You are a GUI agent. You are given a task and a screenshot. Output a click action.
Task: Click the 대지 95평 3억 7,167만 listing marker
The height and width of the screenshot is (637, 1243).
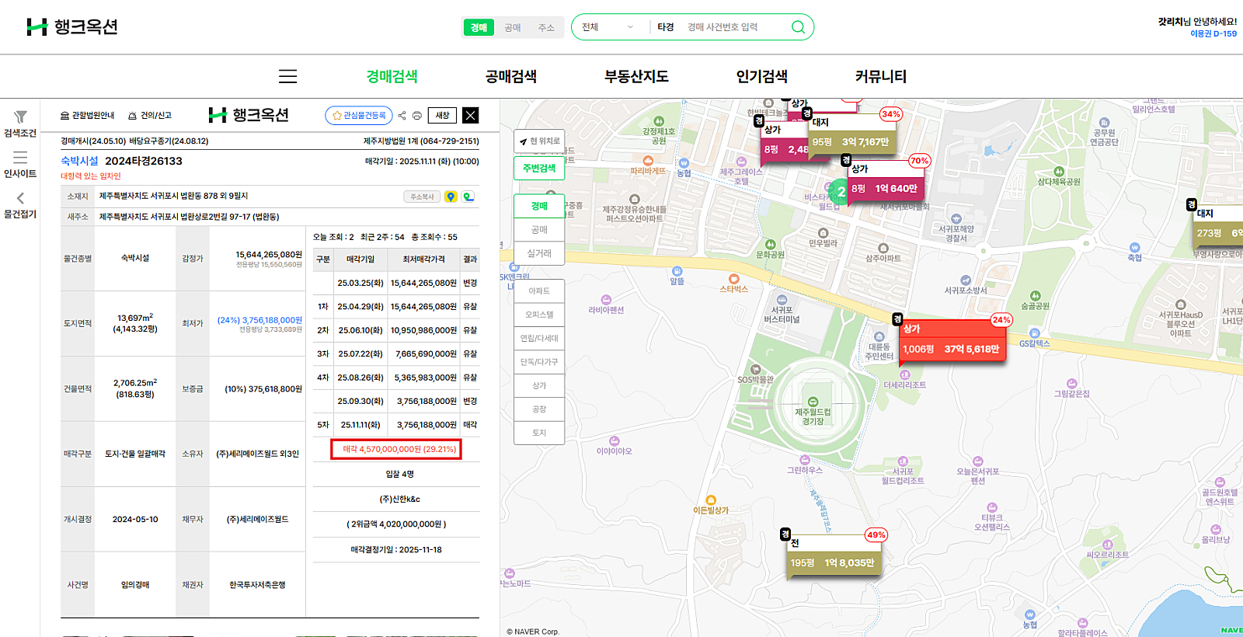coord(852,134)
